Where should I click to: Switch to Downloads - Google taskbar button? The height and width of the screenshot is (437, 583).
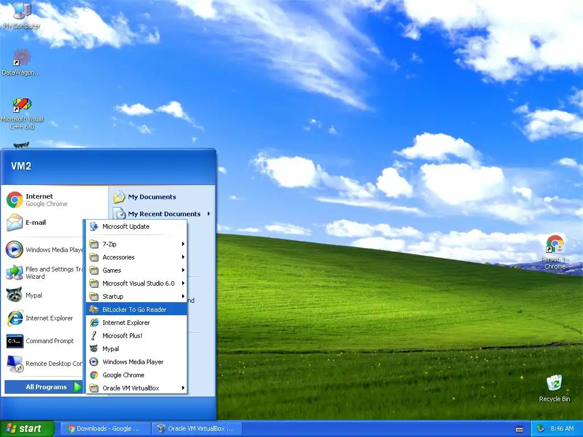pyautogui.click(x=105, y=428)
